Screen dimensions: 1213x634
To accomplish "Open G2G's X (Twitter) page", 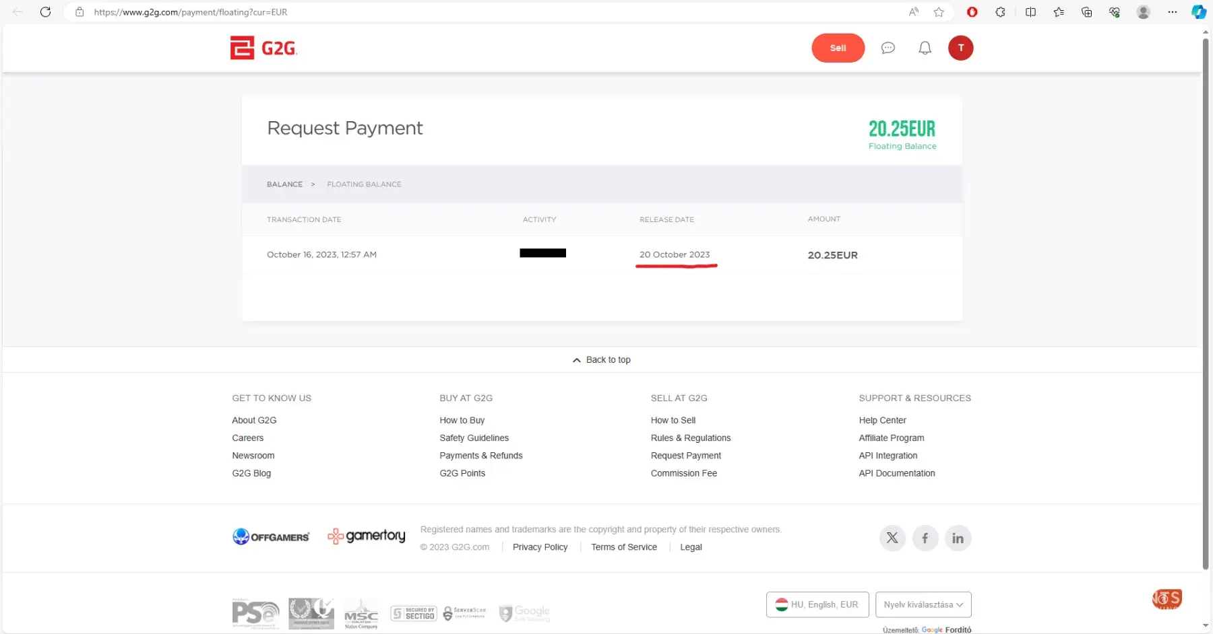I will (892, 538).
